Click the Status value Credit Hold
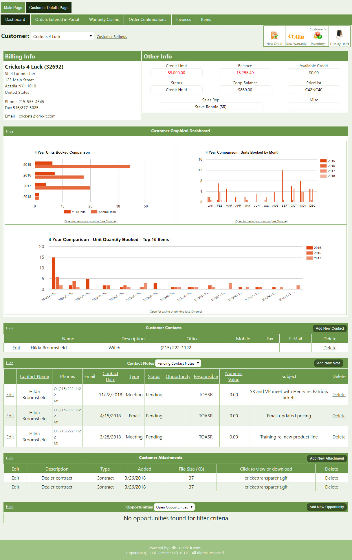The image size is (352, 560). (176, 90)
